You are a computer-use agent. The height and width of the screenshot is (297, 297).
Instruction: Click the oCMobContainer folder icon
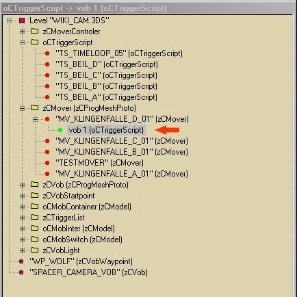coord(34,206)
